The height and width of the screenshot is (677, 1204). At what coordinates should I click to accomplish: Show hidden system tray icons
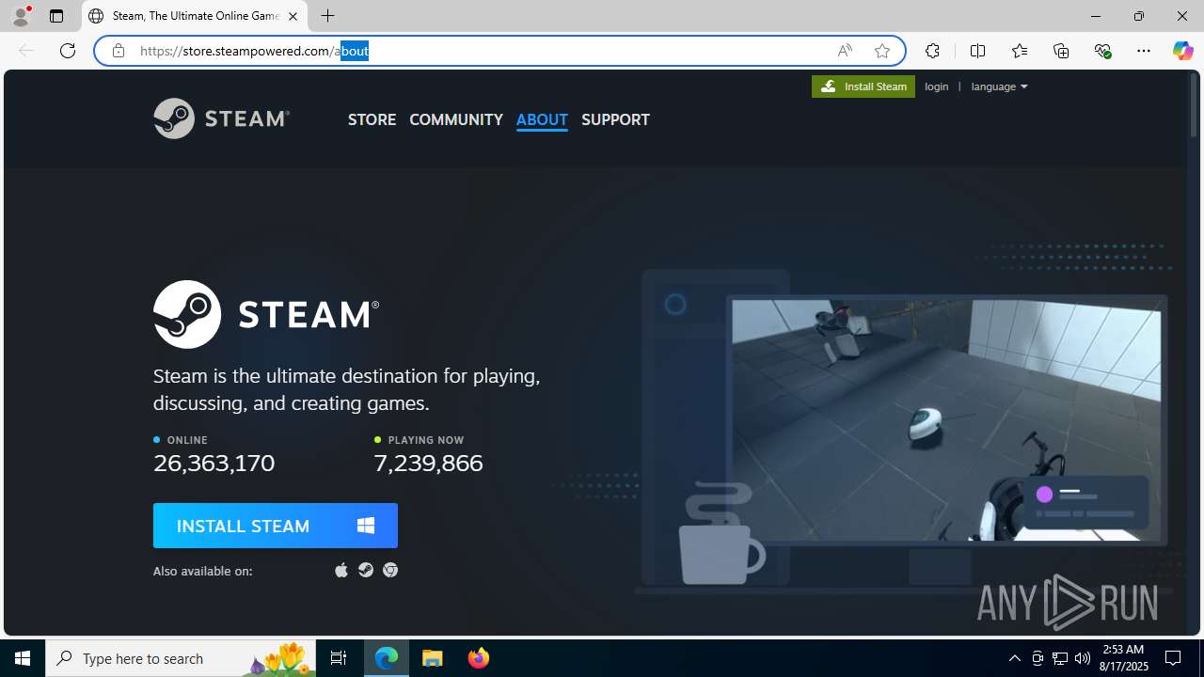1014,658
